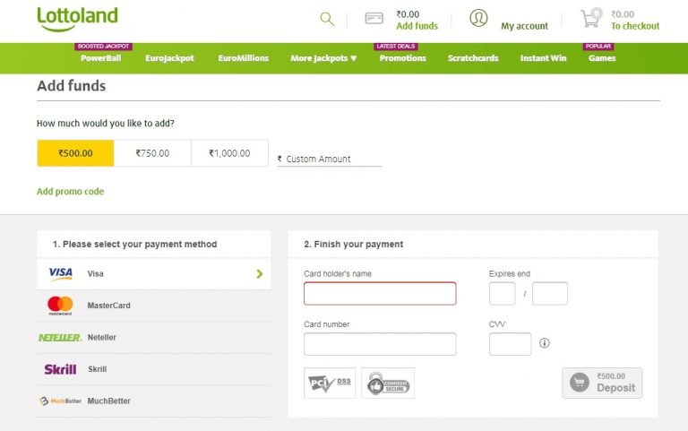Select the ₹500.00 amount option

(75, 153)
